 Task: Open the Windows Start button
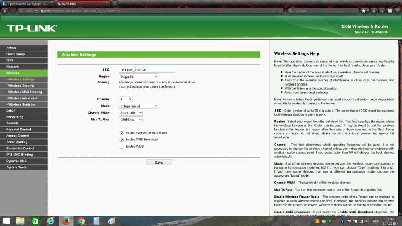(6, 221)
